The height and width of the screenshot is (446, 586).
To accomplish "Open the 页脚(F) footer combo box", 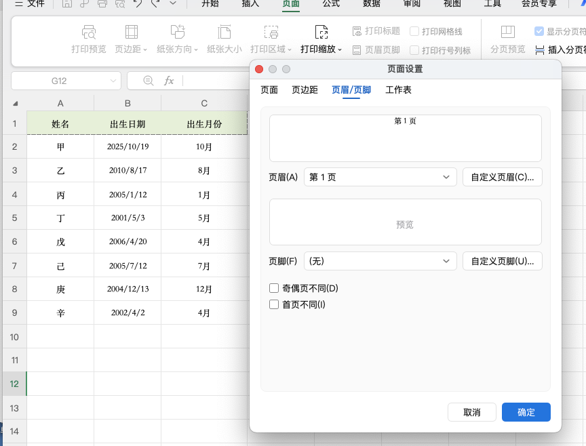I will pos(380,261).
